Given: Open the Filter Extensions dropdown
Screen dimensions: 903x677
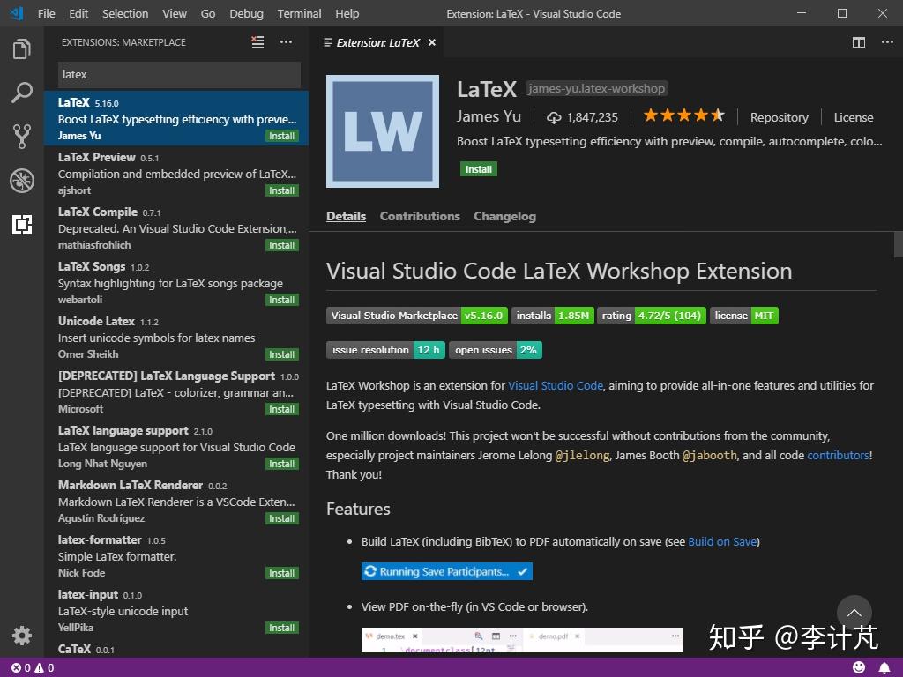Looking at the screenshot, I should click(258, 41).
